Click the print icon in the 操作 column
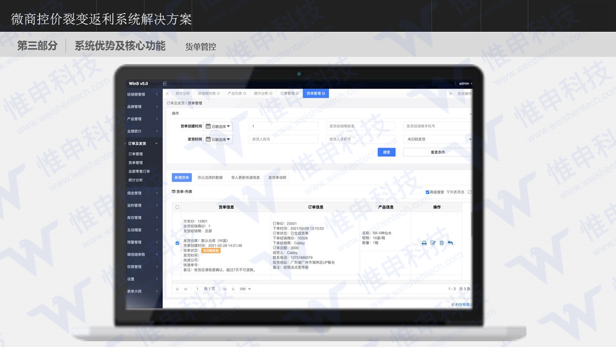 point(424,243)
